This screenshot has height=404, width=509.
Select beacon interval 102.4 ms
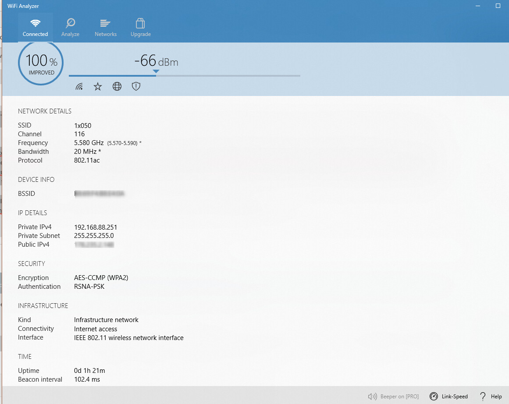point(87,379)
